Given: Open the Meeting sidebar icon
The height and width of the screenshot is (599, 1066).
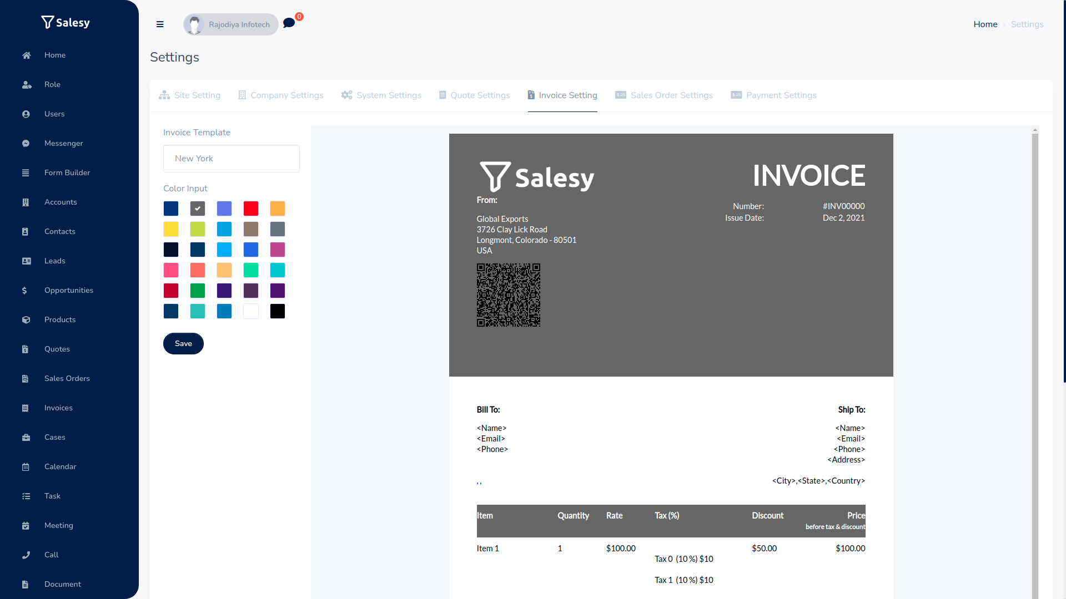Looking at the screenshot, I should (26, 525).
